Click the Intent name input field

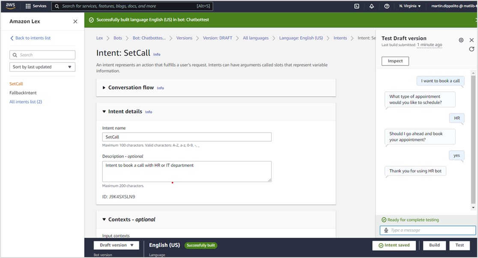(x=187, y=137)
